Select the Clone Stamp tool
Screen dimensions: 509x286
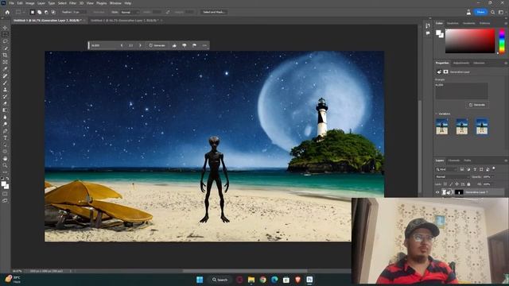5,90
